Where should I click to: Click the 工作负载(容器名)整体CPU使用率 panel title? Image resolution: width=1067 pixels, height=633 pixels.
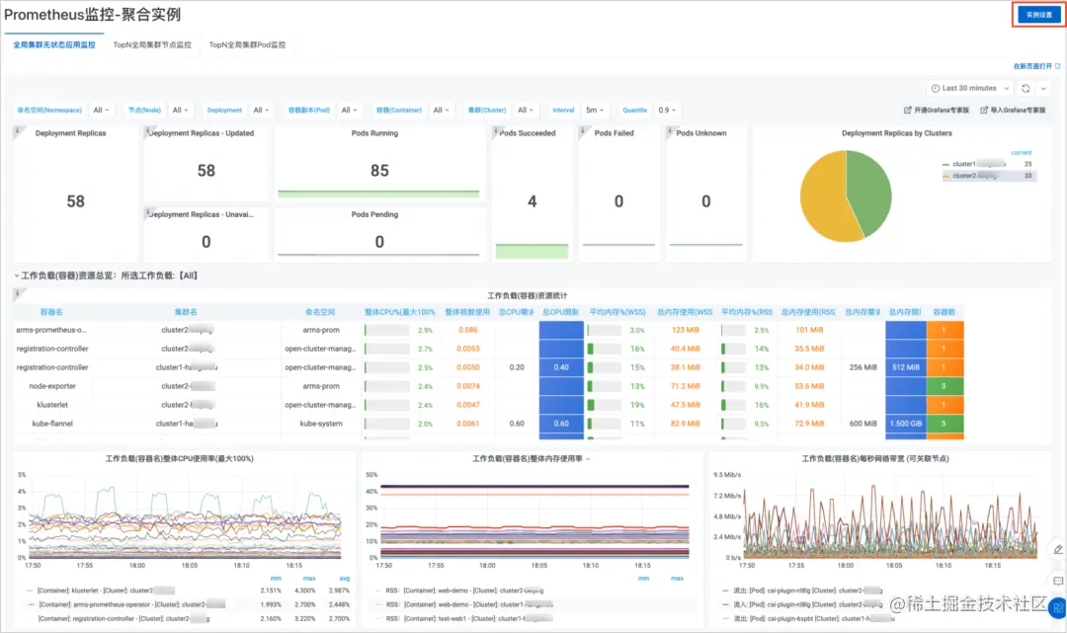coord(179,459)
